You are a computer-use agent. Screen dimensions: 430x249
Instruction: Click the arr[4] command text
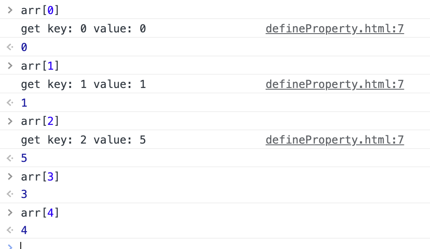[x=40, y=213]
